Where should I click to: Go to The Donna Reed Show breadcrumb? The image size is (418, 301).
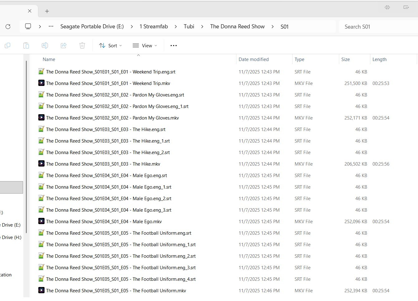[237, 26]
